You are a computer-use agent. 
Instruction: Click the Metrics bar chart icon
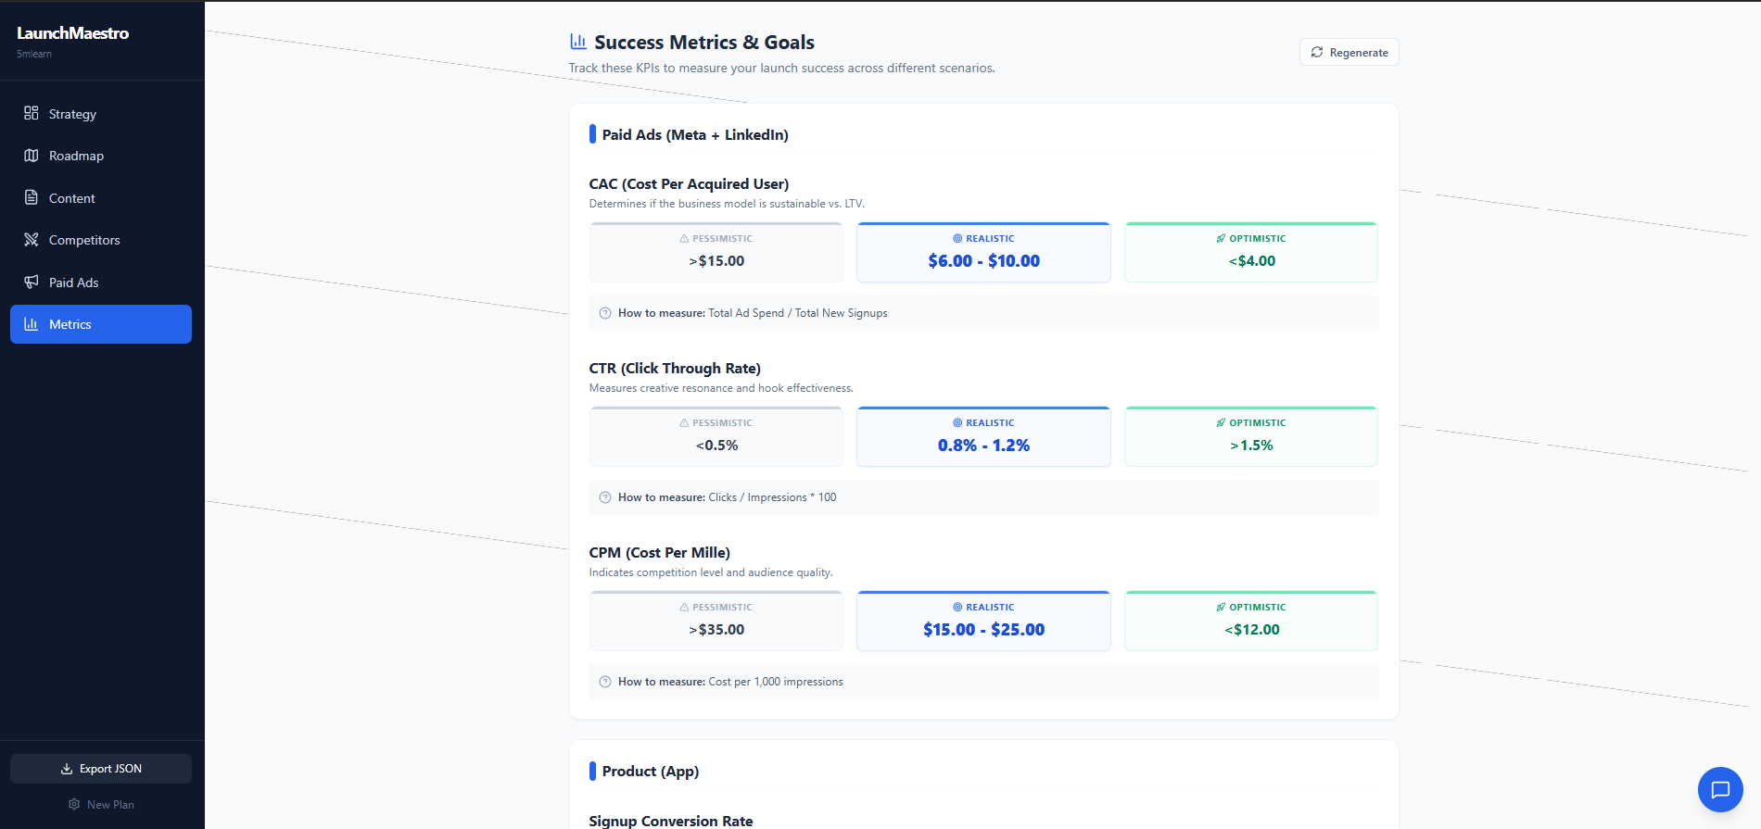click(32, 324)
